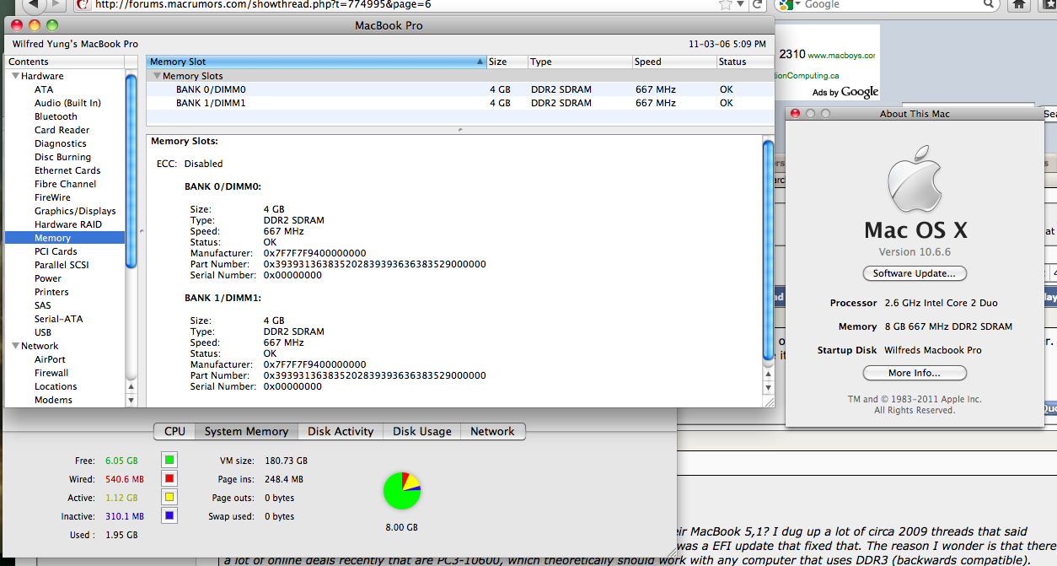Sort by the Speed column header
The height and width of the screenshot is (566, 1057).
pyautogui.click(x=674, y=62)
